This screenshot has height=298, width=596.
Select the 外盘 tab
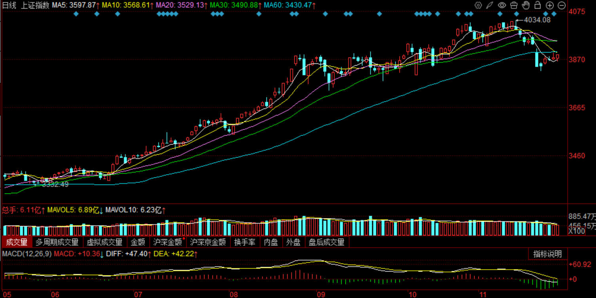click(293, 242)
